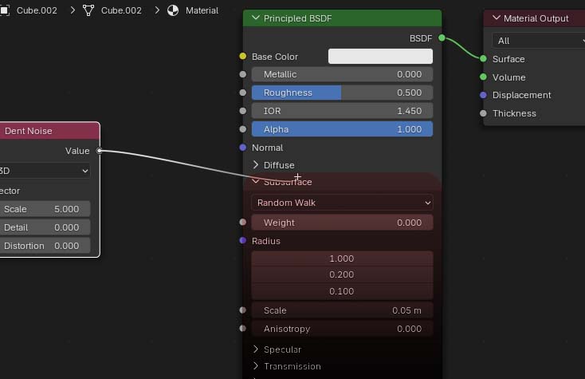The width and height of the screenshot is (585, 379).
Task: Click the Radius 0.100 value field
Action: coord(342,291)
